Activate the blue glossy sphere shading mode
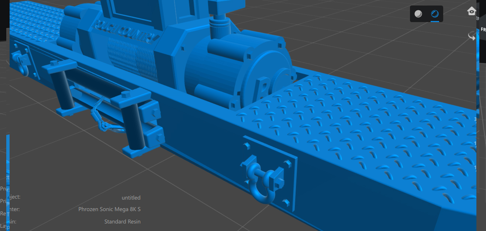The image size is (486, 231). pyautogui.click(x=435, y=14)
